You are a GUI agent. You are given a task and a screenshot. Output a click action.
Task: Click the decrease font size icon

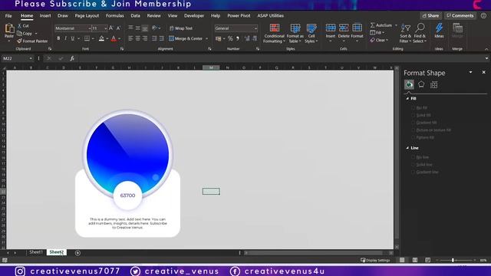[x=119, y=28]
